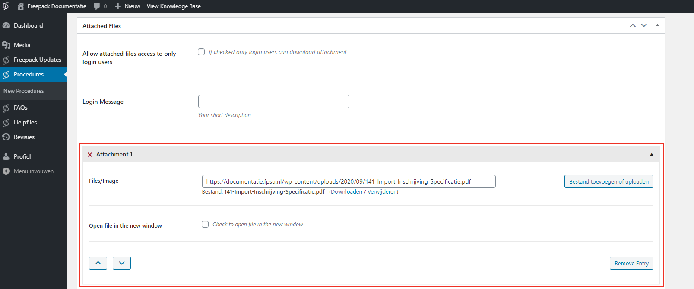
Task: Click the Menu invouwen collapse icon
Action: tap(6, 171)
